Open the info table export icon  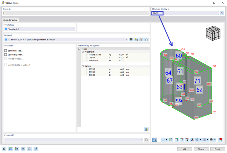pyautogui.click(x=146, y=129)
